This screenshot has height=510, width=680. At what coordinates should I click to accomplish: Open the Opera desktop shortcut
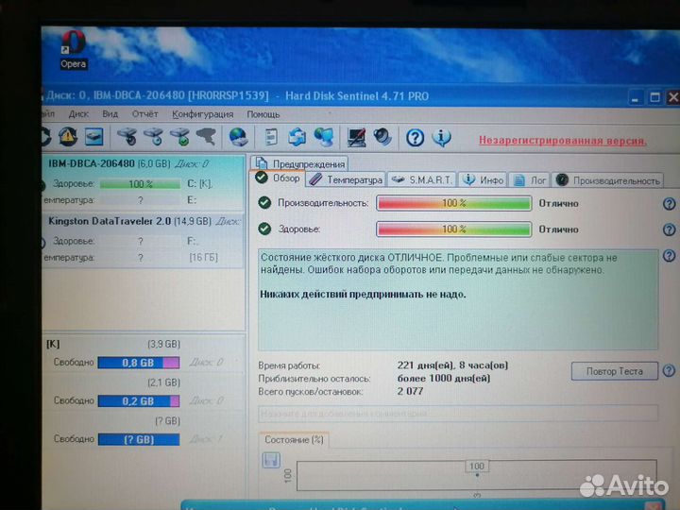[74, 48]
